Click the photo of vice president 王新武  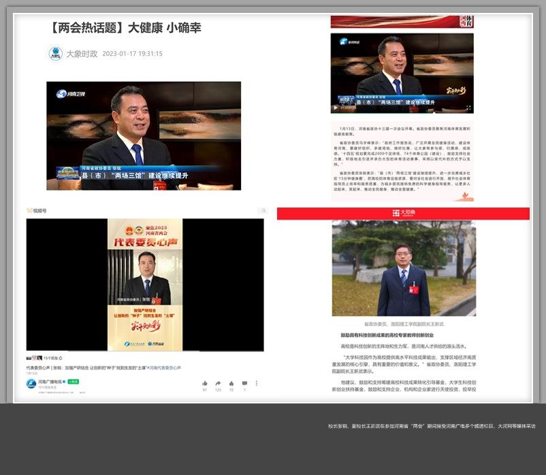(403, 268)
